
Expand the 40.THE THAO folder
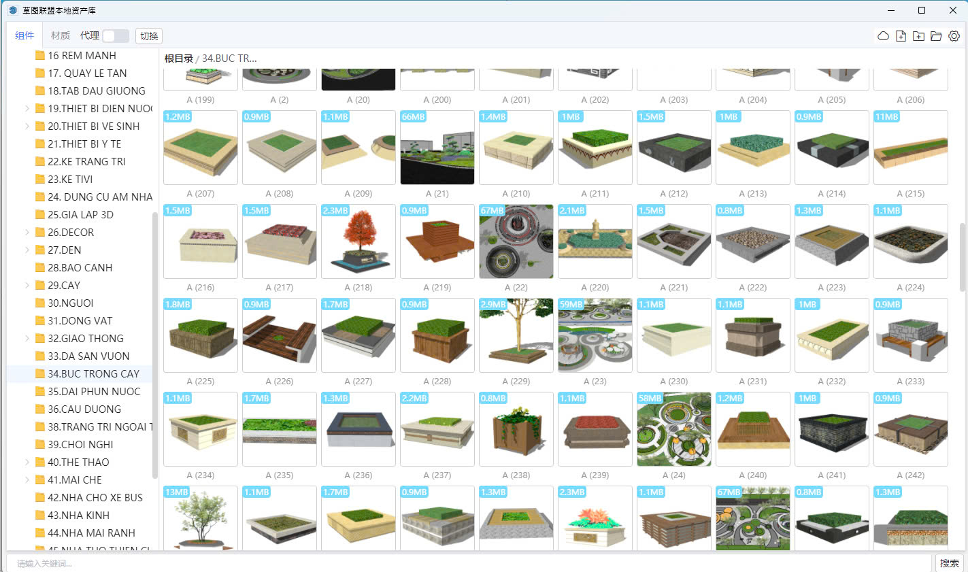pyautogui.click(x=27, y=462)
